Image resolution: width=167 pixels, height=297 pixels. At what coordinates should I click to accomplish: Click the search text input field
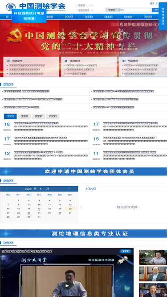(136, 10)
